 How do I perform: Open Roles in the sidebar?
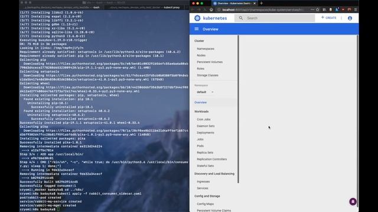[x=200, y=69]
